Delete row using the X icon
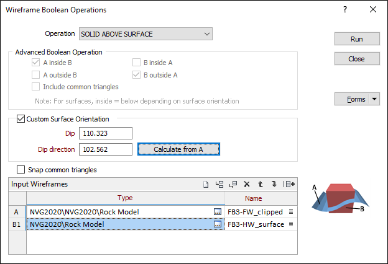 tap(247, 184)
